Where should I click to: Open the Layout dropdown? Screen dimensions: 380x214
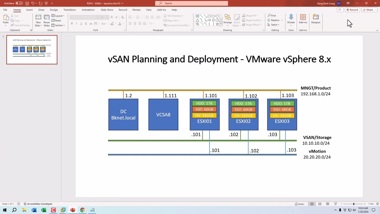click(x=58, y=16)
